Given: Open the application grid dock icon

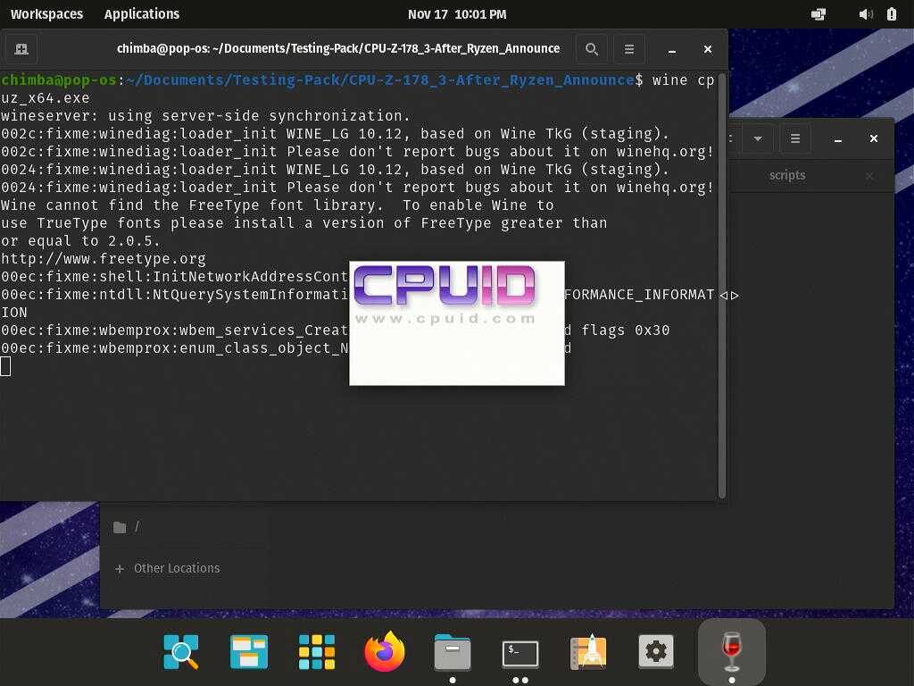Looking at the screenshot, I should tap(317, 651).
